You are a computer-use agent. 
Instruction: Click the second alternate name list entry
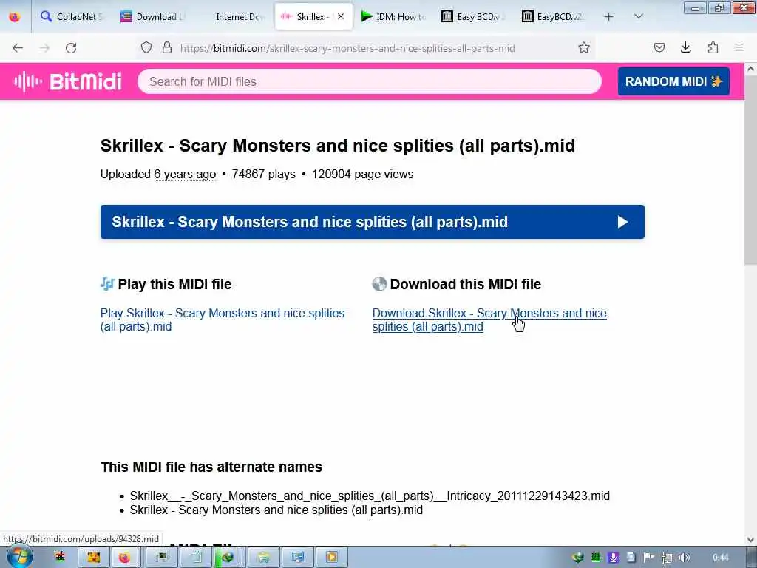(276, 510)
